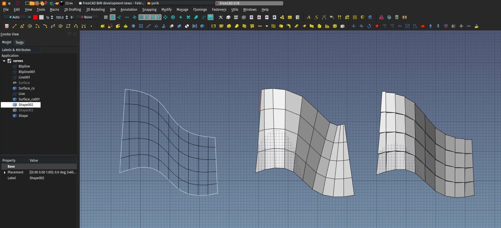
Task: Toggle the snap lock button
Action: point(112,17)
